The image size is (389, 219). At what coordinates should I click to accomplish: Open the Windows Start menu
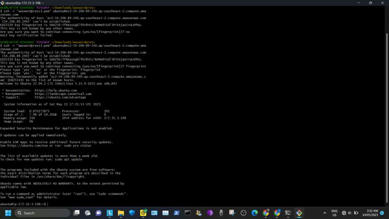pyautogui.click(x=8, y=213)
